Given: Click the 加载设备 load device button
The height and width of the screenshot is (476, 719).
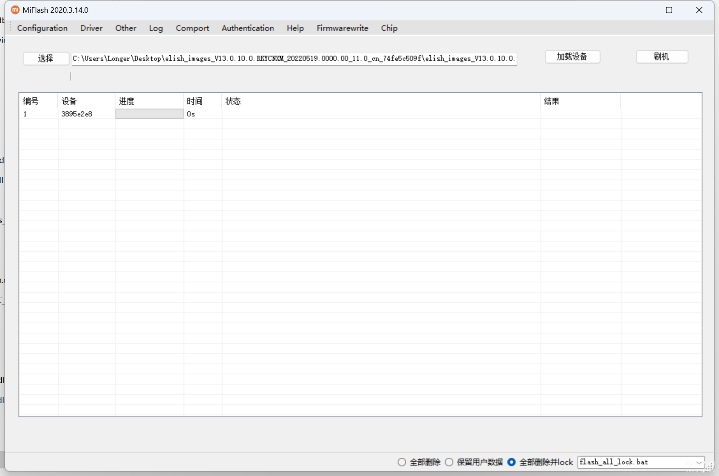Looking at the screenshot, I should pyautogui.click(x=572, y=57).
